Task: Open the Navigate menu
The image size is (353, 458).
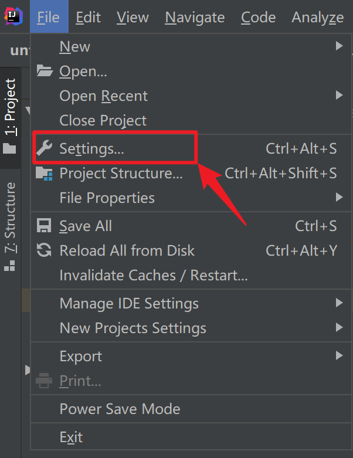Action: 195,17
